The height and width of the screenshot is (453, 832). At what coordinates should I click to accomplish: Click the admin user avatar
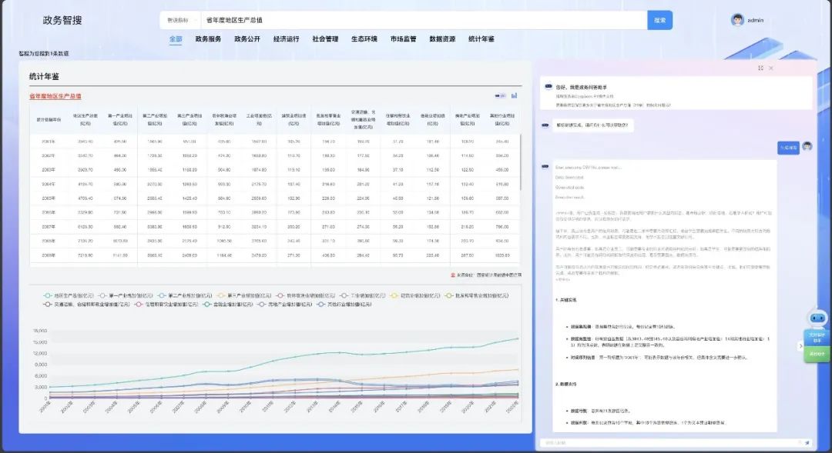click(x=737, y=20)
